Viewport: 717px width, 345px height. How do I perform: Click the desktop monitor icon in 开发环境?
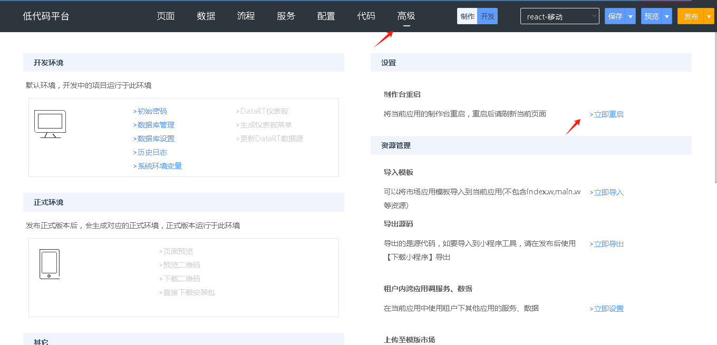tap(50, 124)
